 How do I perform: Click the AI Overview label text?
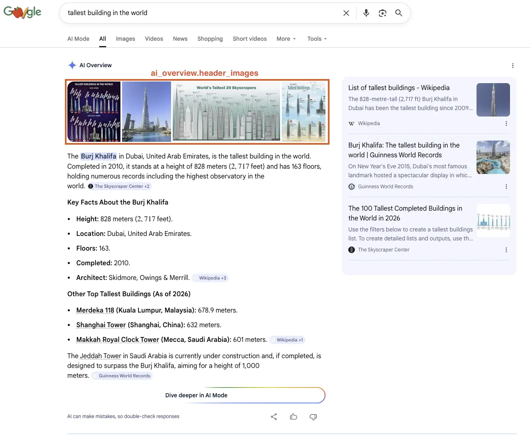coord(96,65)
